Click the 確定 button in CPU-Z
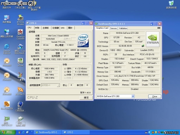This screenshot has width=180, height=135. coord(86,98)
